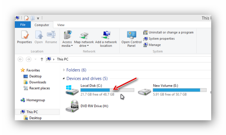Go up one level with Up arrow
Image resolution: width=226 pixels, height=135 pixels.
(42, 59)
